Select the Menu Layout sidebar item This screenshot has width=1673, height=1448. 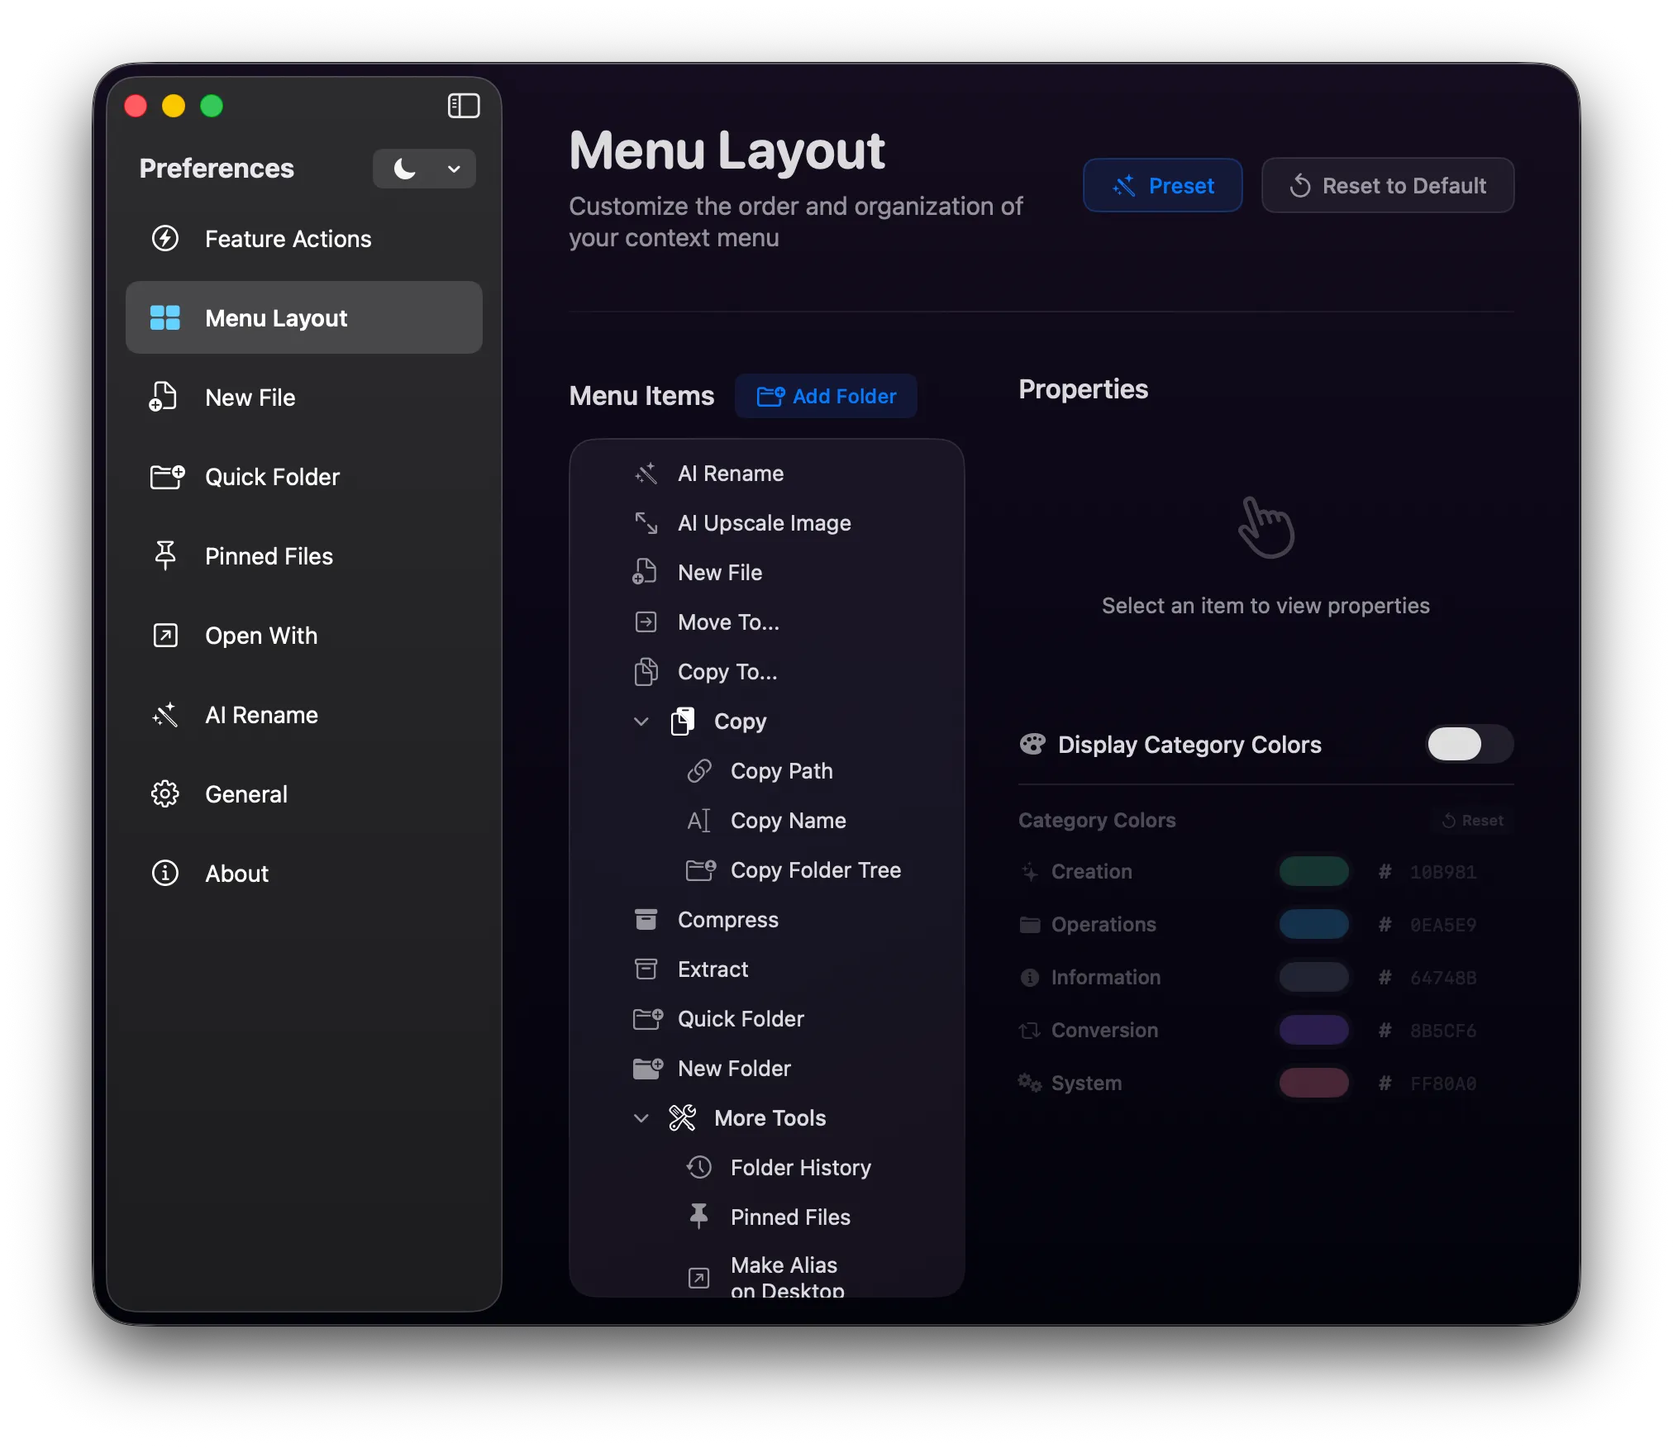304,318
